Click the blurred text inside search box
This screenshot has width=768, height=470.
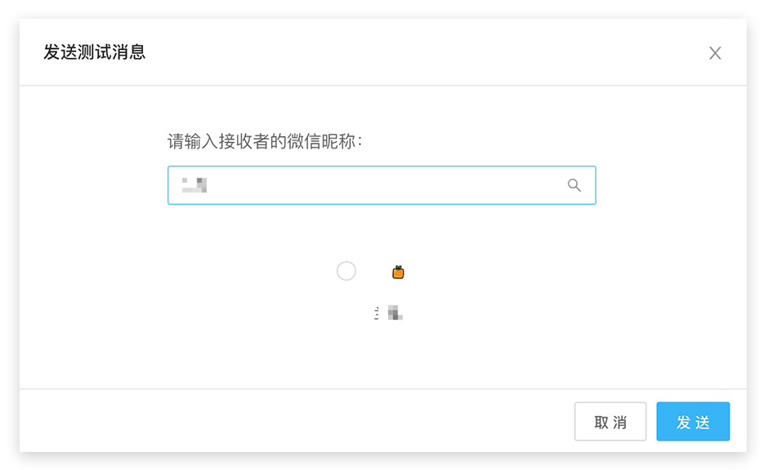[194, 184]
